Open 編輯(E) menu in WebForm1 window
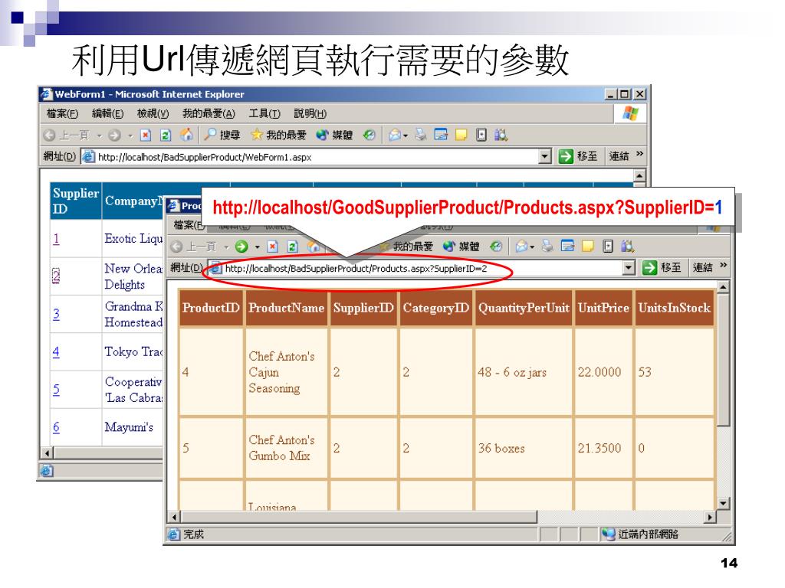The image size is (785, 588). click(x=107, y=113)
